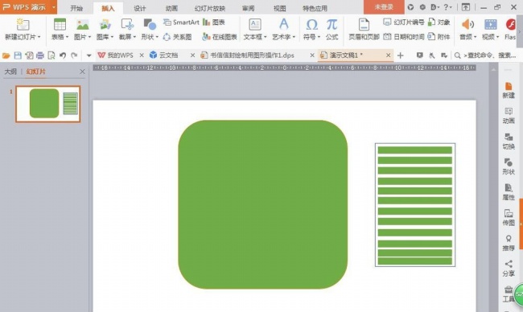Insert 日期和时间 date and time
Screen dimensions: 523x312
point(404,37)
